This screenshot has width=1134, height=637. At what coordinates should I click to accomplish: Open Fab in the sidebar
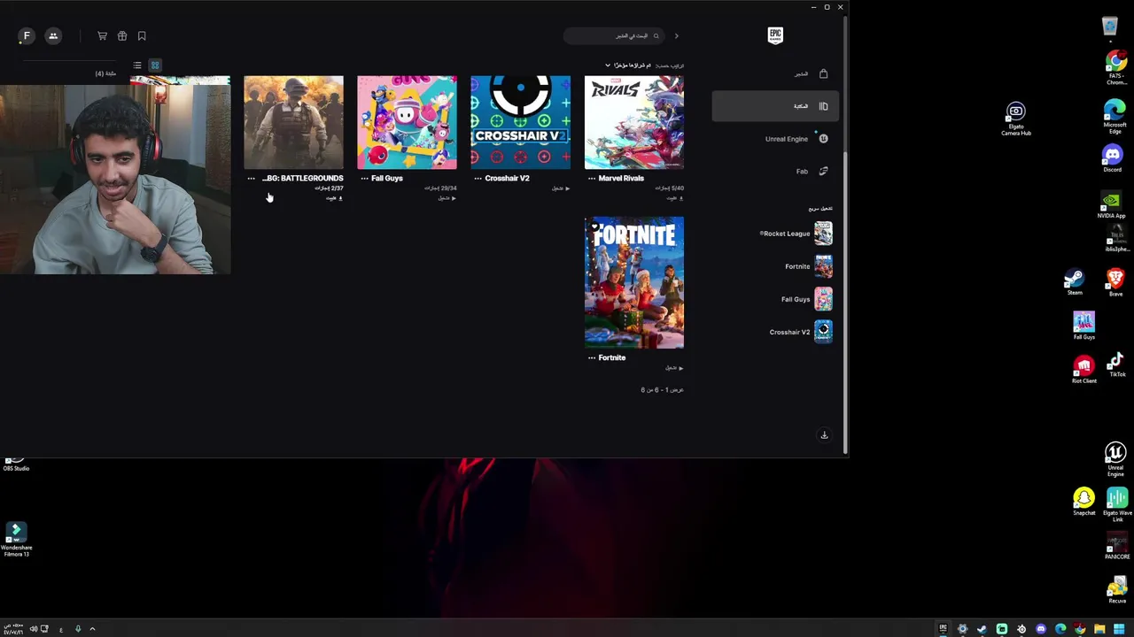click(x=775, y=172)
